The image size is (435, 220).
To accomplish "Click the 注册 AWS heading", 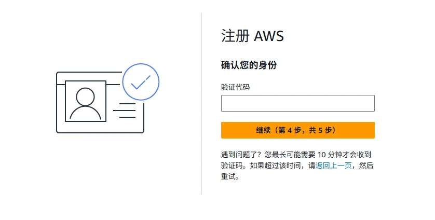I will tap(253, 36).
